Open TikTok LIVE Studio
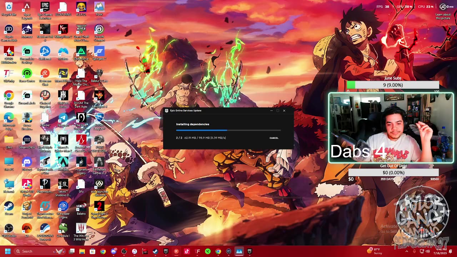The width and height of the screenshot is (457, 257). pyautogui.click(x=27, y=188)
